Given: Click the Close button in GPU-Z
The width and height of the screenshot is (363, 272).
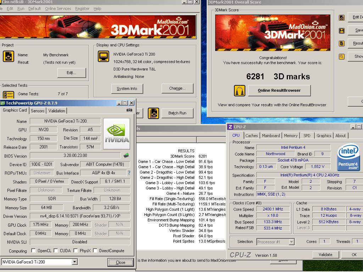Looking at the screenshot, I should [x=121, y=262].
